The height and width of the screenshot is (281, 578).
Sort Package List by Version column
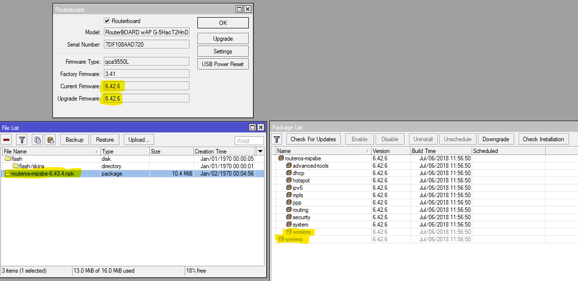coord(391,151)
